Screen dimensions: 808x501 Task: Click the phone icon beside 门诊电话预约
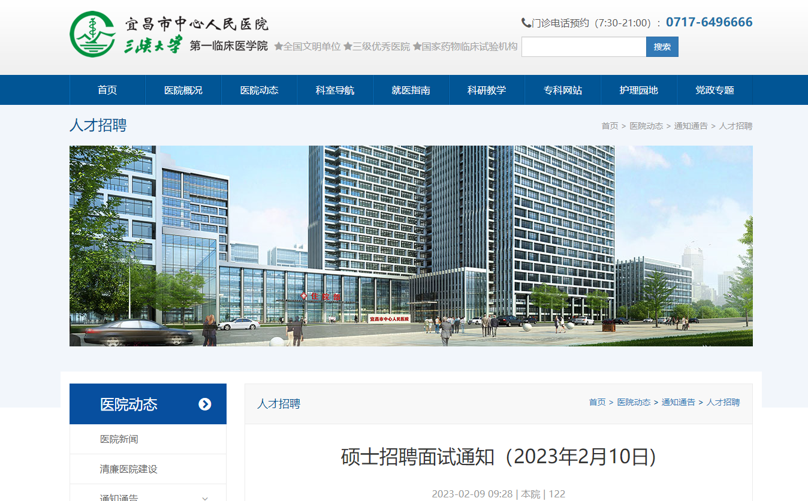(x=526, y=23)
